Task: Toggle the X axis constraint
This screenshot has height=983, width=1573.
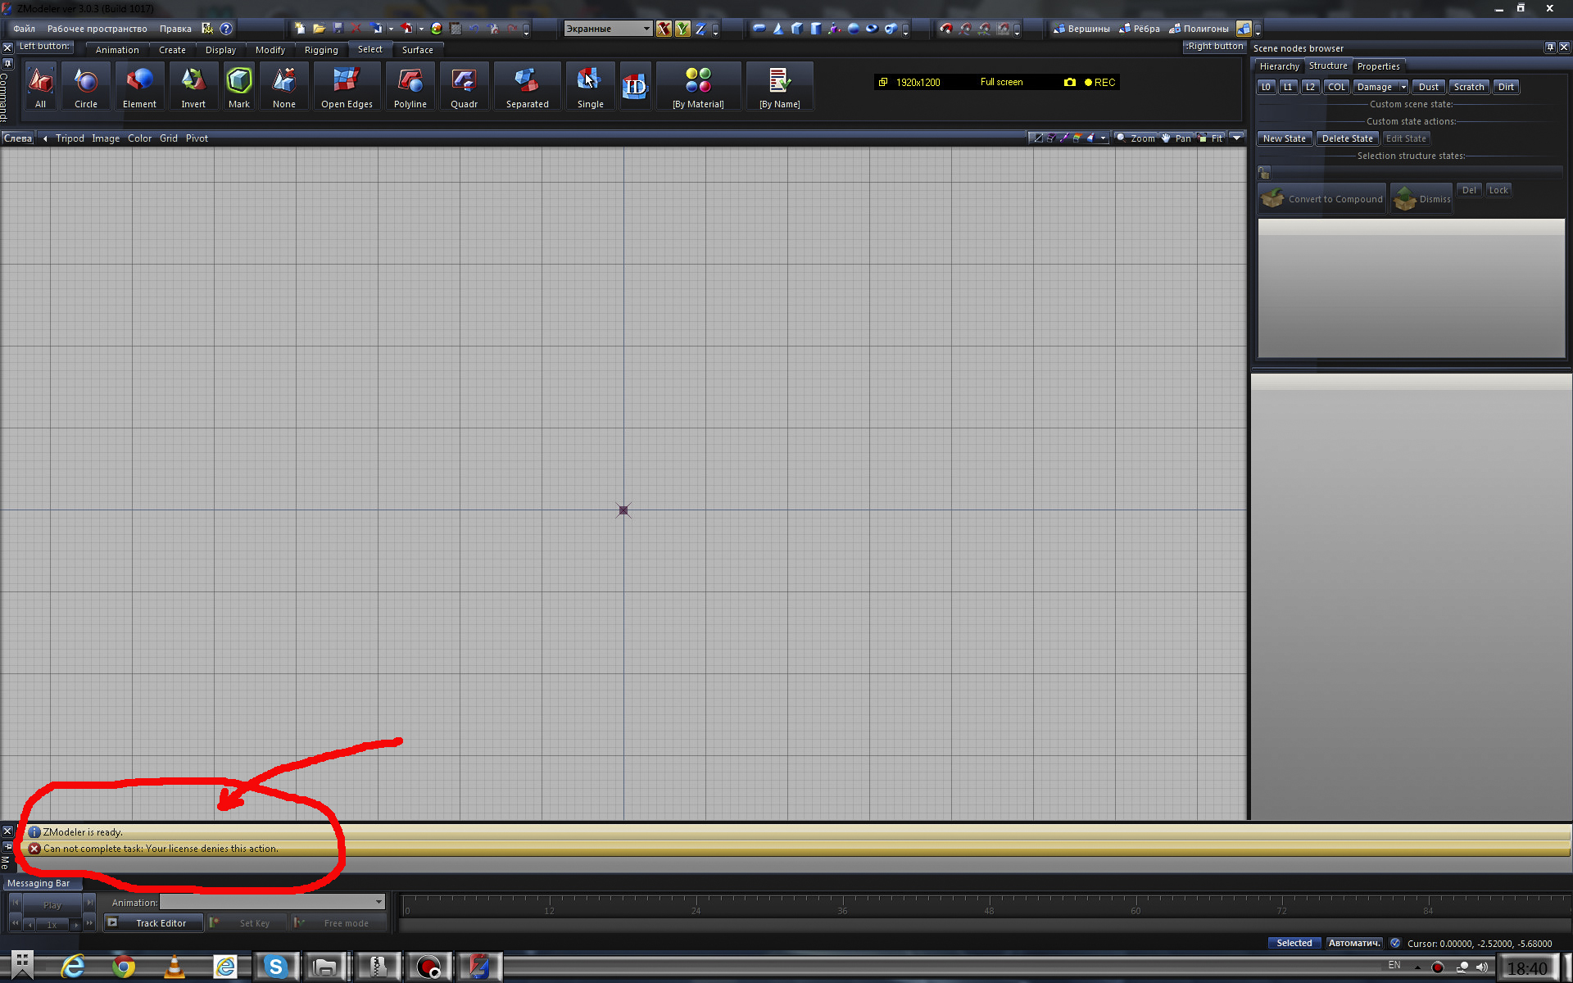Action: [x=664, y=29]
